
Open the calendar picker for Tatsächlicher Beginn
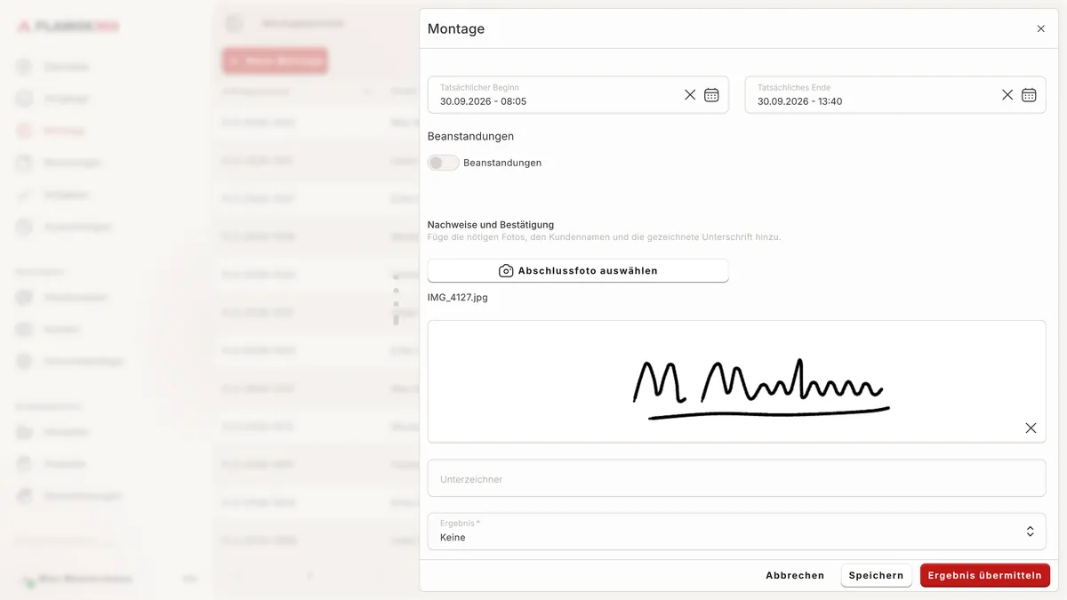point(711,95)
